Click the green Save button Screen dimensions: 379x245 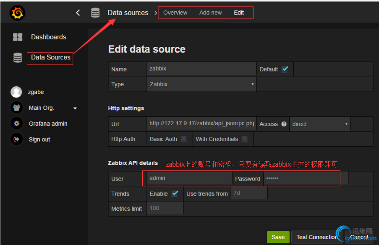278,237
